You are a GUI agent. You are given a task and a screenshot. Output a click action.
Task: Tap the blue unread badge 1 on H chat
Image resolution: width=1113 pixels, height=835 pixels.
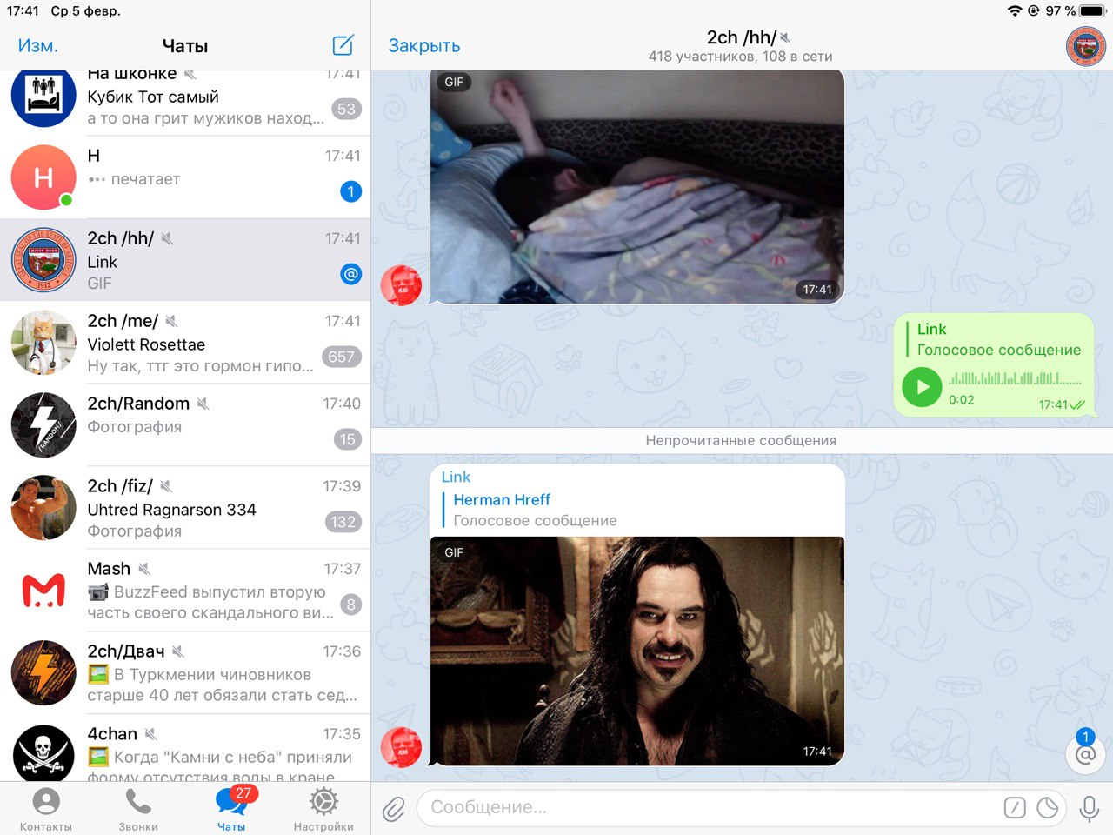(350, 191)
